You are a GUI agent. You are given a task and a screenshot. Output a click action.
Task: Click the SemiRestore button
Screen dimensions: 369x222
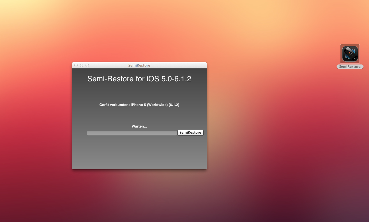190,133
